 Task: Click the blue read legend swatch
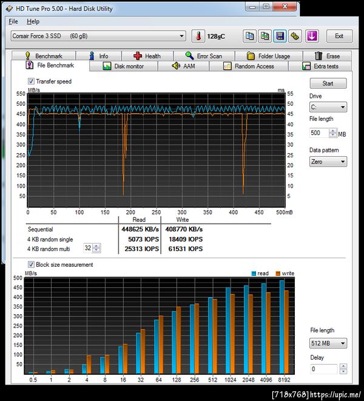pyautogui.click(x=254, y=273)
